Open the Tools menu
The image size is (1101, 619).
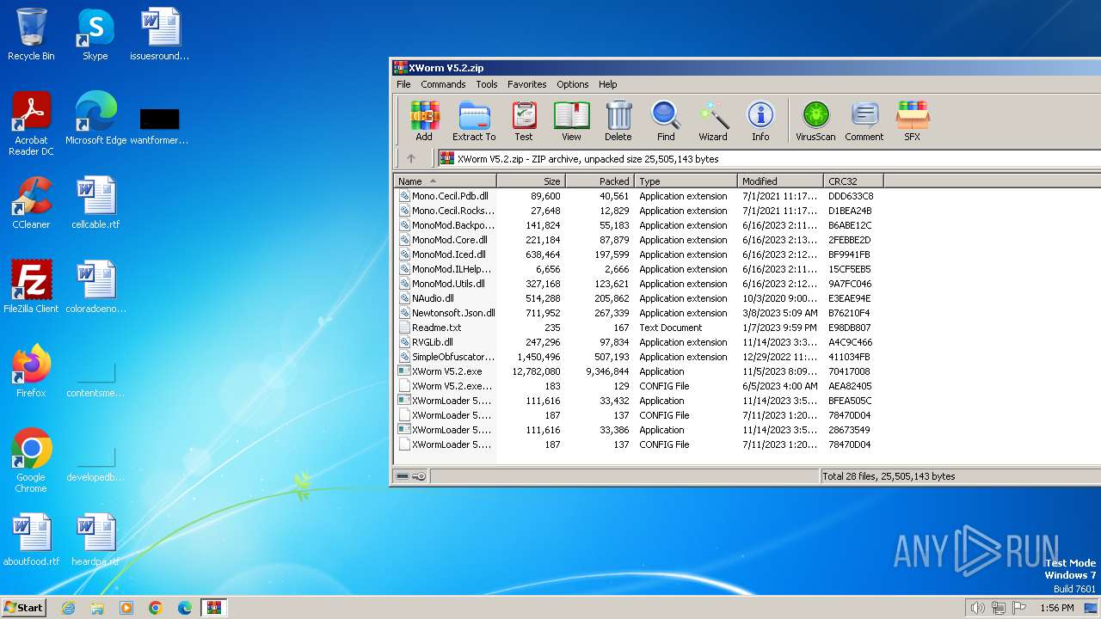(487, 84)
